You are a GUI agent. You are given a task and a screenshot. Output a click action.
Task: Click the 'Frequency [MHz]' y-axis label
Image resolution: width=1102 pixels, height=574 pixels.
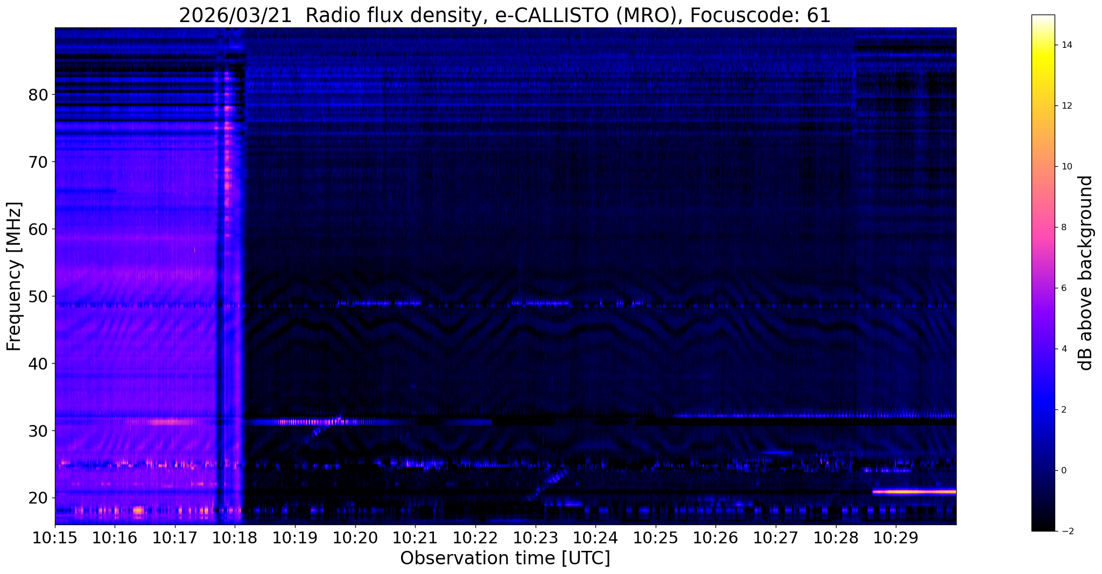tap(15, 276)
